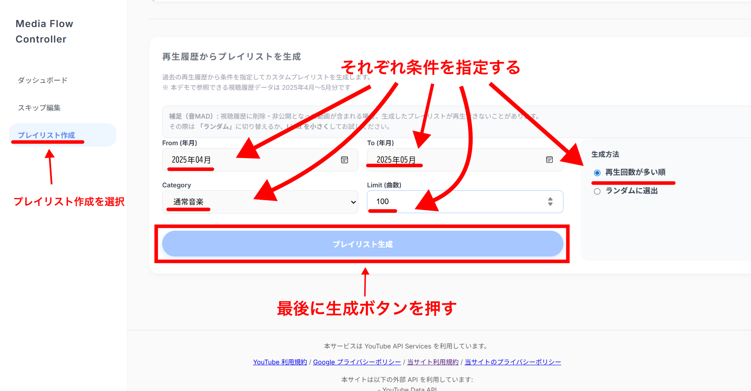Adjust the Limit value using its spinner control
751x391 pixels.
coord(550,202)
